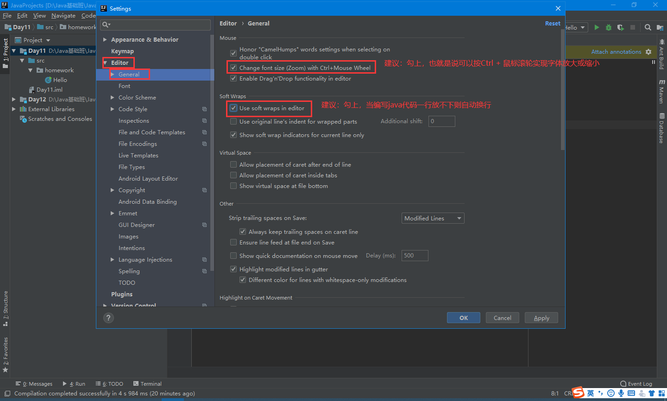
Task: Expand the Color Scheme settings node
Action: (113, 98)
